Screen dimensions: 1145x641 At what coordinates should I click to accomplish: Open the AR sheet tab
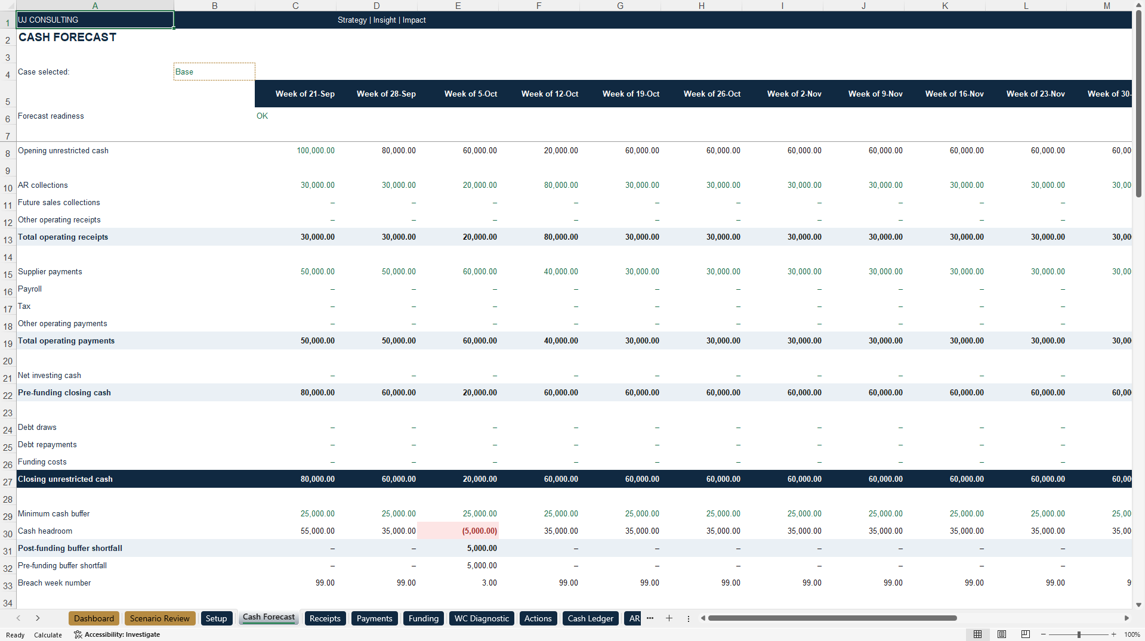click(x=632, y=618)
